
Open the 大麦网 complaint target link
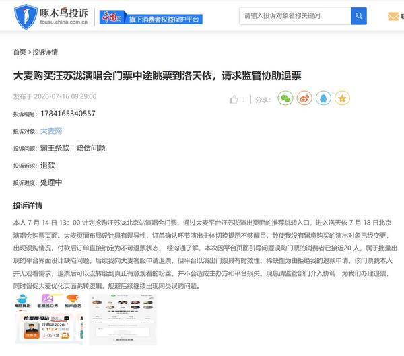(51, 131)
